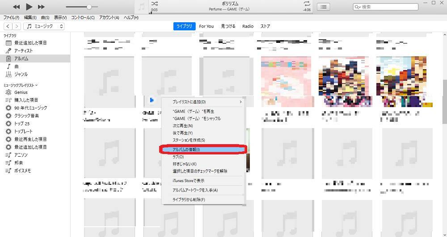Open the ボイスメモ playlist
447x237 pixels.
pyautogui.click(x=22, y=170)
